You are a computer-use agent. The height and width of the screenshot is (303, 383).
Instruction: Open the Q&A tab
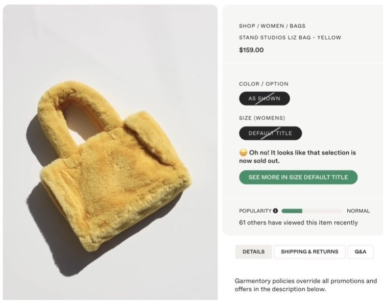[x=361, y=252]
